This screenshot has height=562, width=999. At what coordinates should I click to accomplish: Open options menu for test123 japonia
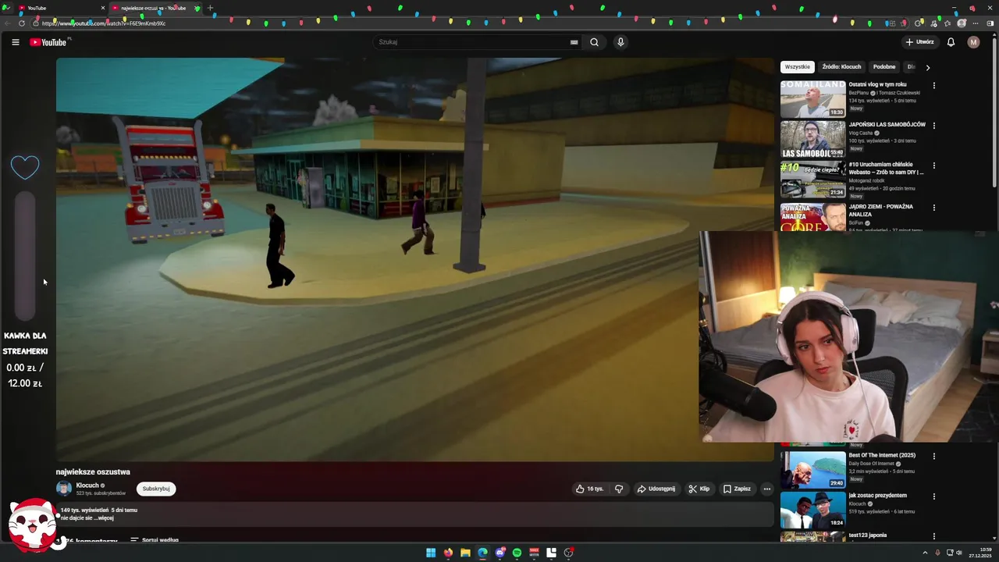tap(933, 536)
